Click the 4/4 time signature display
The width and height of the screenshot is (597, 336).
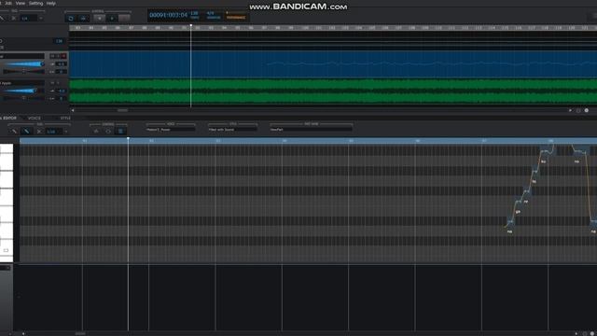[x=210, y=13]
